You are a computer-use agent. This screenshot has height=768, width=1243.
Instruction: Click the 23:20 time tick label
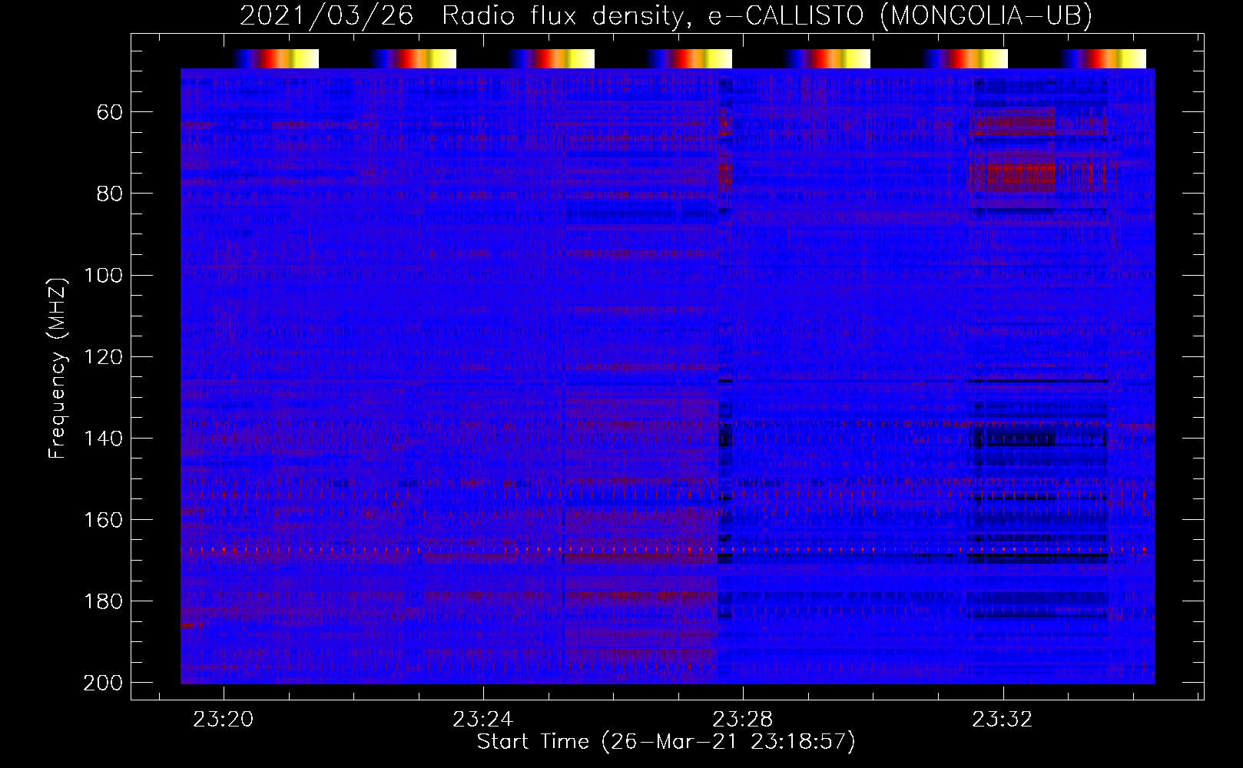point(223,720)
